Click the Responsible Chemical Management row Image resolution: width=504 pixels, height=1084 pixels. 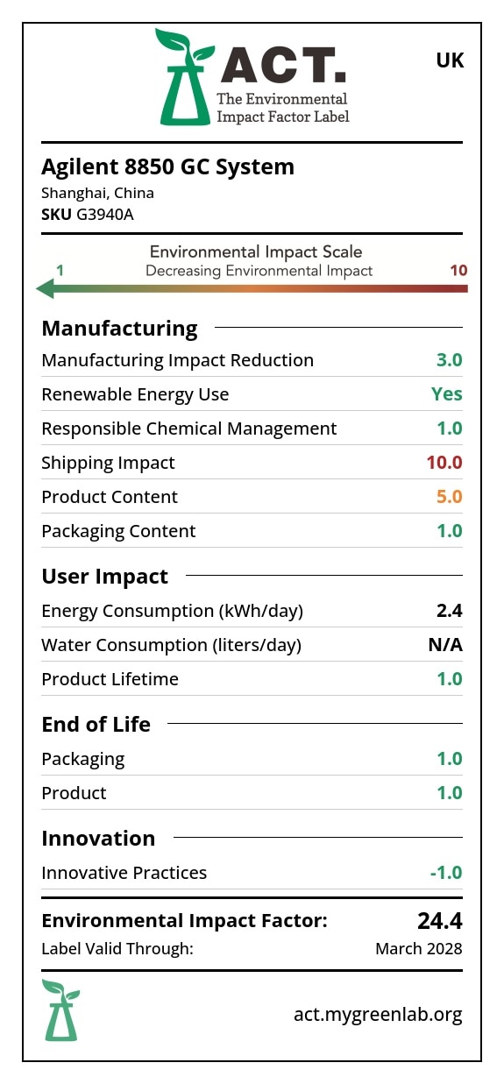coord(252,429)
